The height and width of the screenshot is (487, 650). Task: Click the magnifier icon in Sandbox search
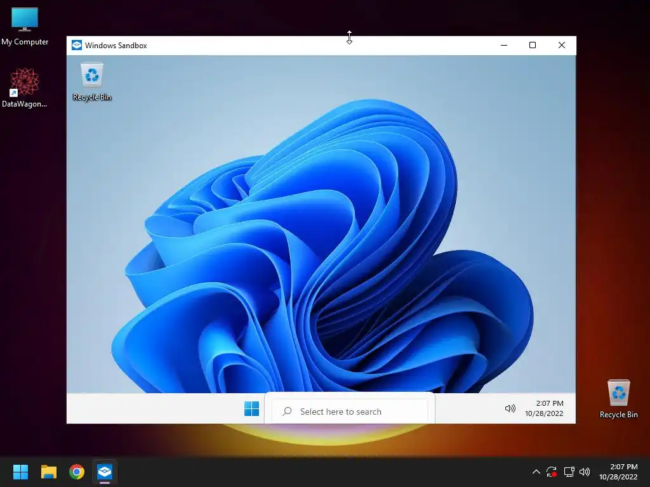click(x=287, y=411)
